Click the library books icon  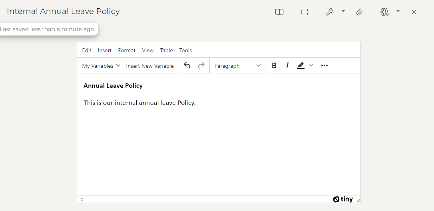coord(384,12)
